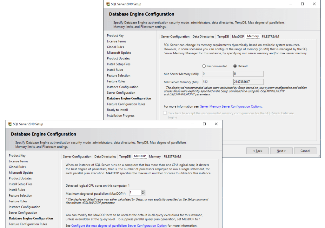Click the Next button to continue setup

tap(281, 151)
